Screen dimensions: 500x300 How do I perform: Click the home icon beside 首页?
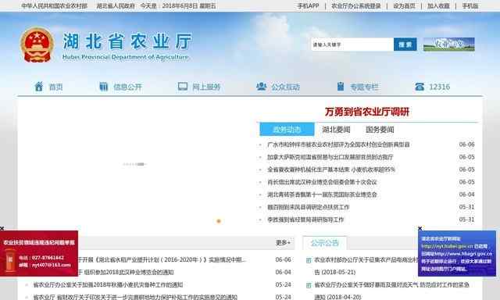tap(38, 87)
